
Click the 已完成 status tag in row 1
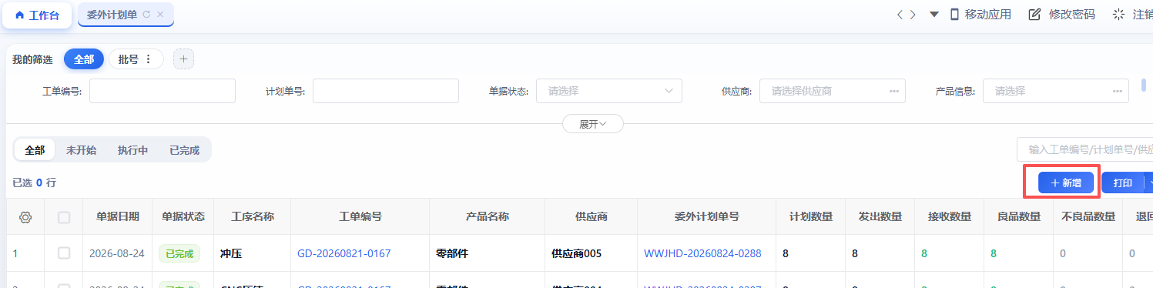pyautogui.click(x=179, y=253)
